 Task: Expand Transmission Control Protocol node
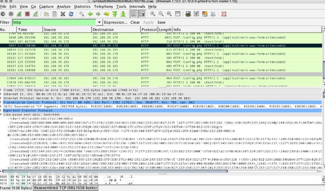(x=1, y=102)
